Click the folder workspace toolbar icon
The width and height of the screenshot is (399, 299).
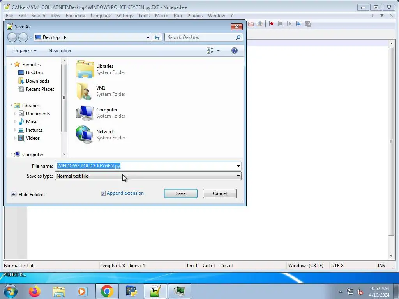pos(251,24)
